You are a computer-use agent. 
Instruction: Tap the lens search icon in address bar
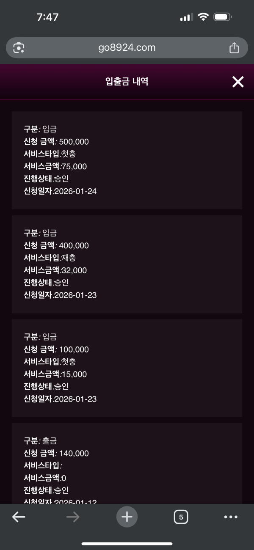click(19, 48)
